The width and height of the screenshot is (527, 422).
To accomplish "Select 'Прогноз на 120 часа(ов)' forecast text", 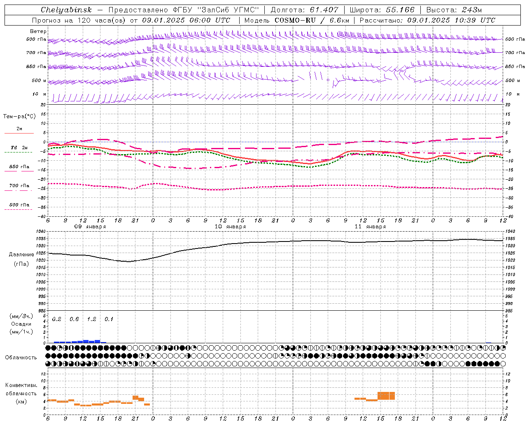I will point(79,20).
